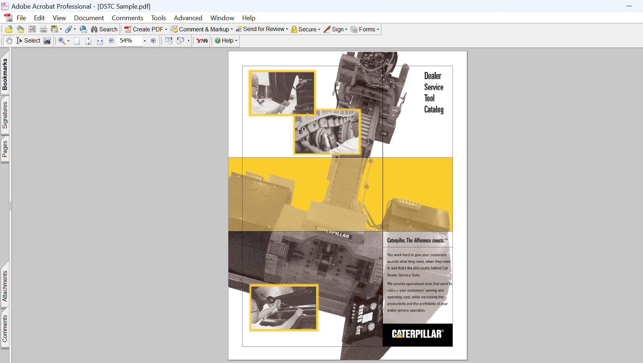Click the Organizer icon

point(54,29)
